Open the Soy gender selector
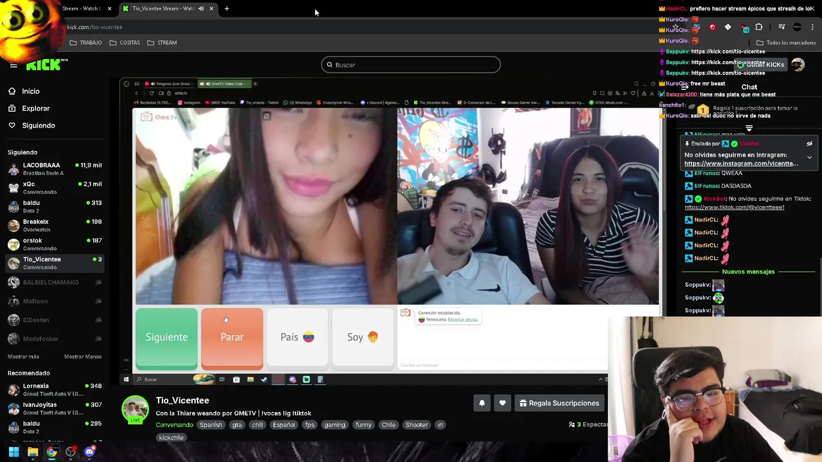The width and height of the screenshot is (822, 462). (x=363, y=338)
